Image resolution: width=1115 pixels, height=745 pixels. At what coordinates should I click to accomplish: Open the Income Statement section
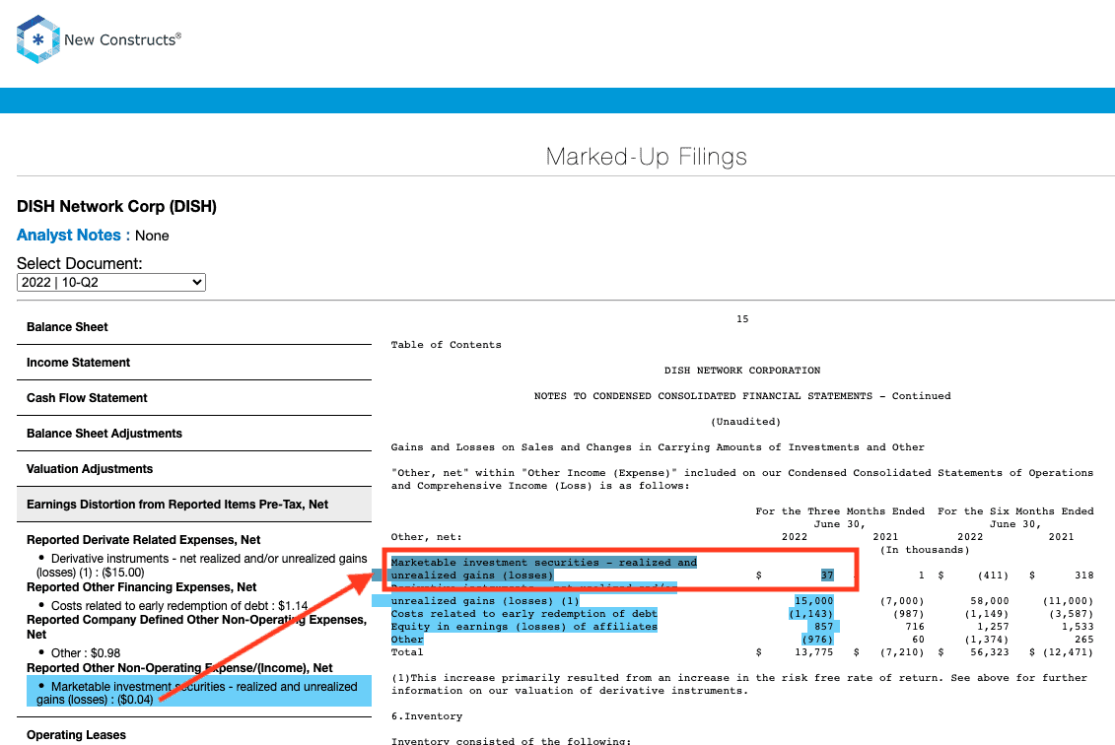pos(194,363)
